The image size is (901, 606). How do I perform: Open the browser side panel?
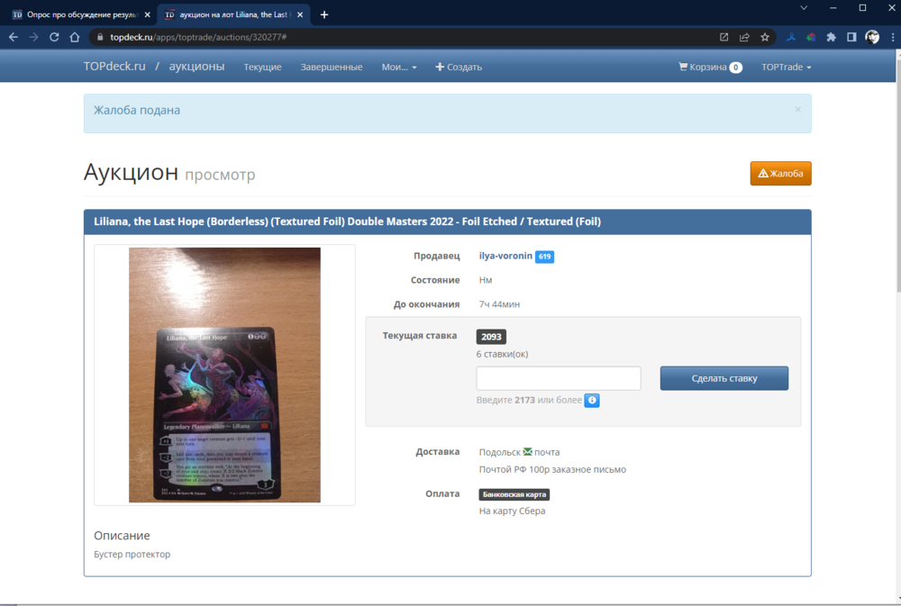pyautogui.click(x=851, y=37)
